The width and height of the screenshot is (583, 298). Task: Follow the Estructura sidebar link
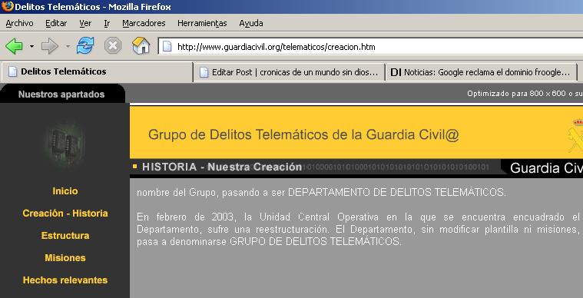65,236
